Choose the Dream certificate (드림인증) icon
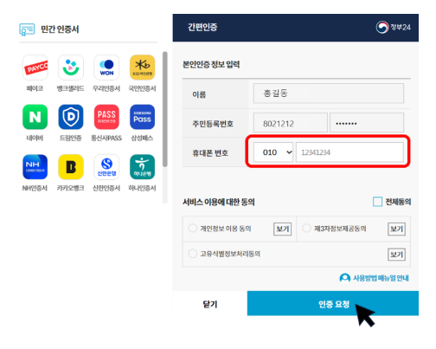 coord(71,117)
